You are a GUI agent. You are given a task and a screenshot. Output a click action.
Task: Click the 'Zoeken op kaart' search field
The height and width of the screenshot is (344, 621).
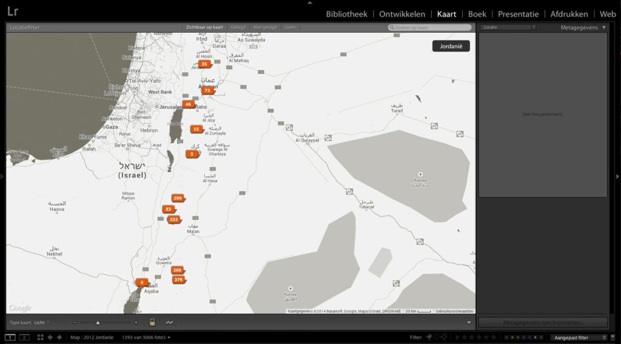pyautogui.click(x=430, y=27)
